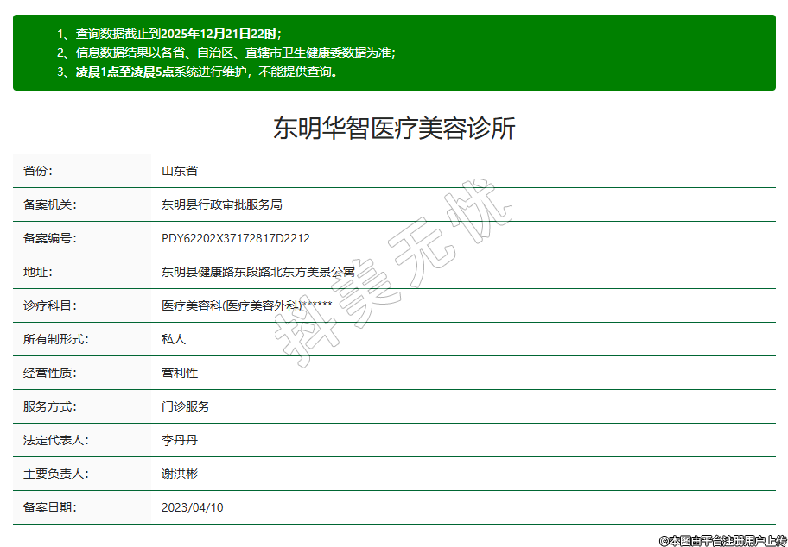
Task: Click the record number PDY62202X37172817D2212
Action: click(x=236, y=238)
